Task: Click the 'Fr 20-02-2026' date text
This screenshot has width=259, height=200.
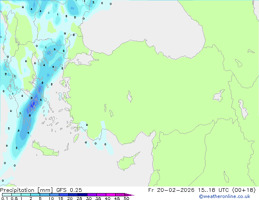Action: pyautogui.click(x=171, y=190)
